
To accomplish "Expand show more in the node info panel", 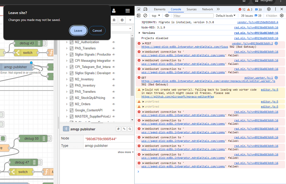I will tap(125, 152).
